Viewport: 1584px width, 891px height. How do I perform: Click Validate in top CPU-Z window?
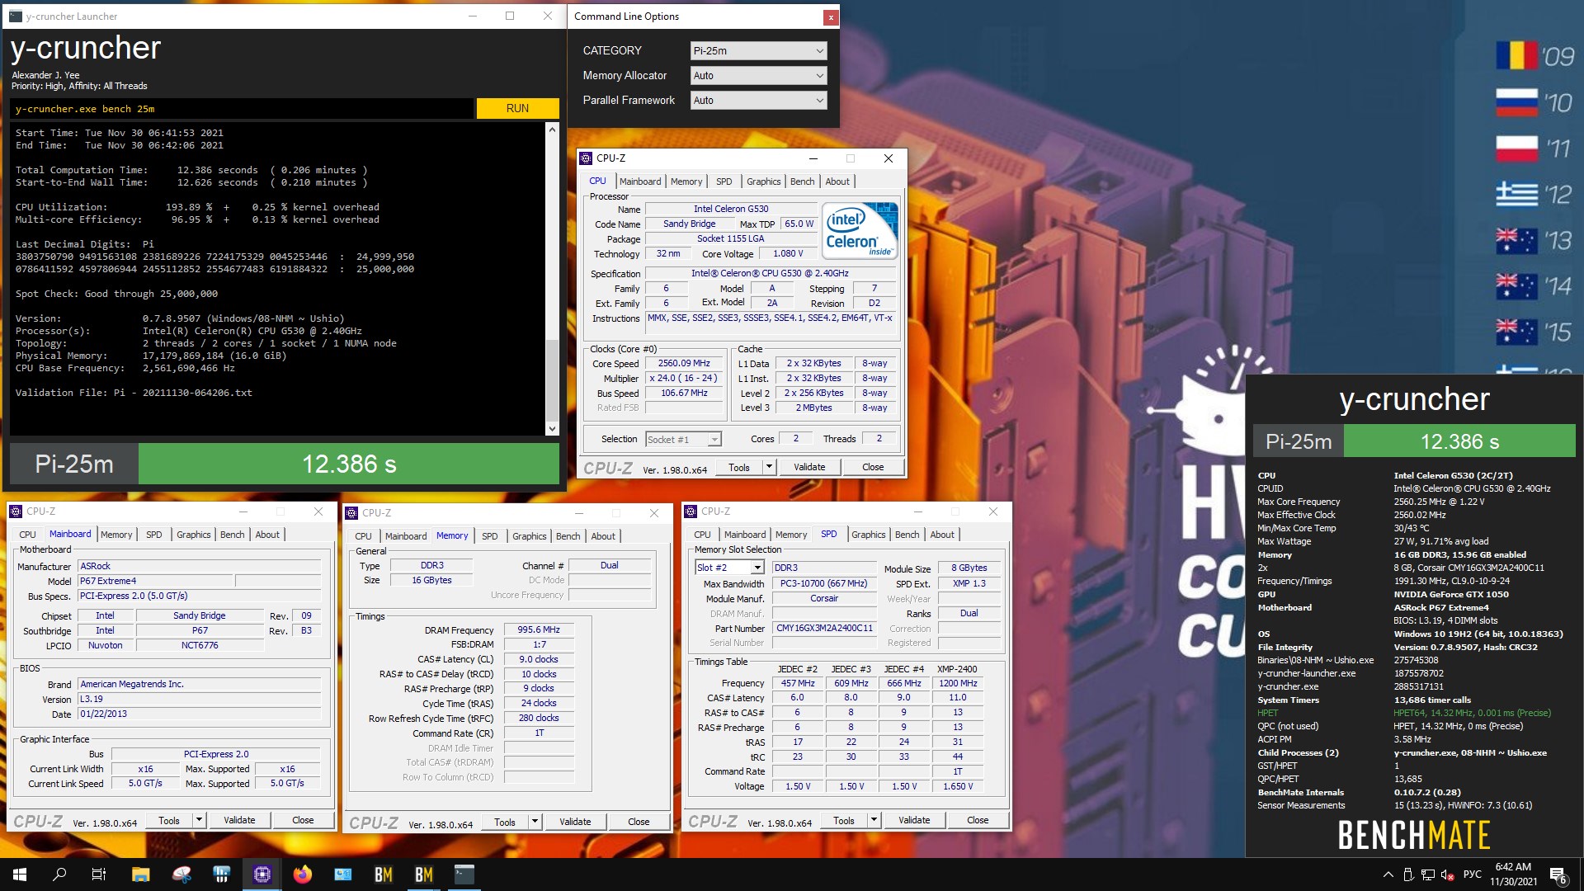point(809,467)
